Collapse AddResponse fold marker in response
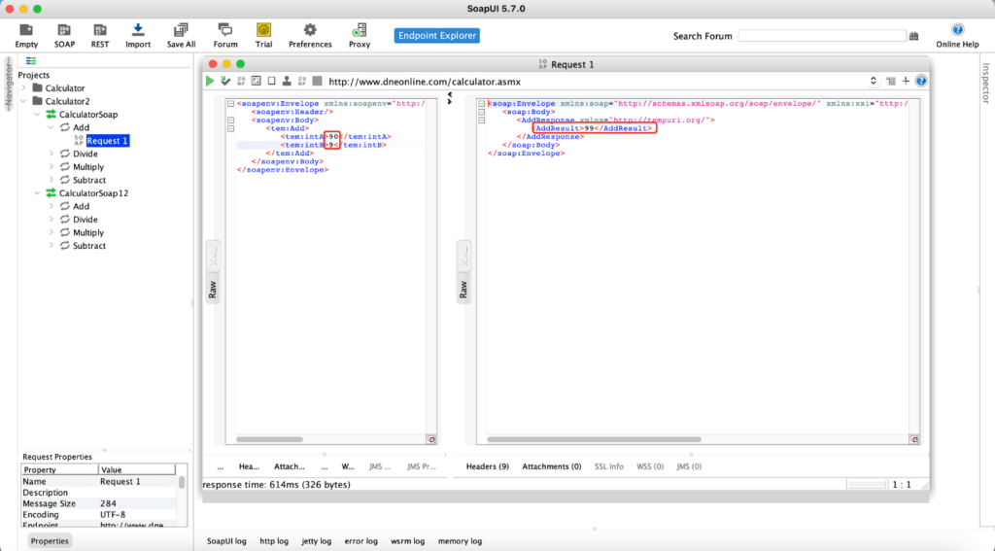This screenshot has height=551, width=995. [x=482, y=120]
